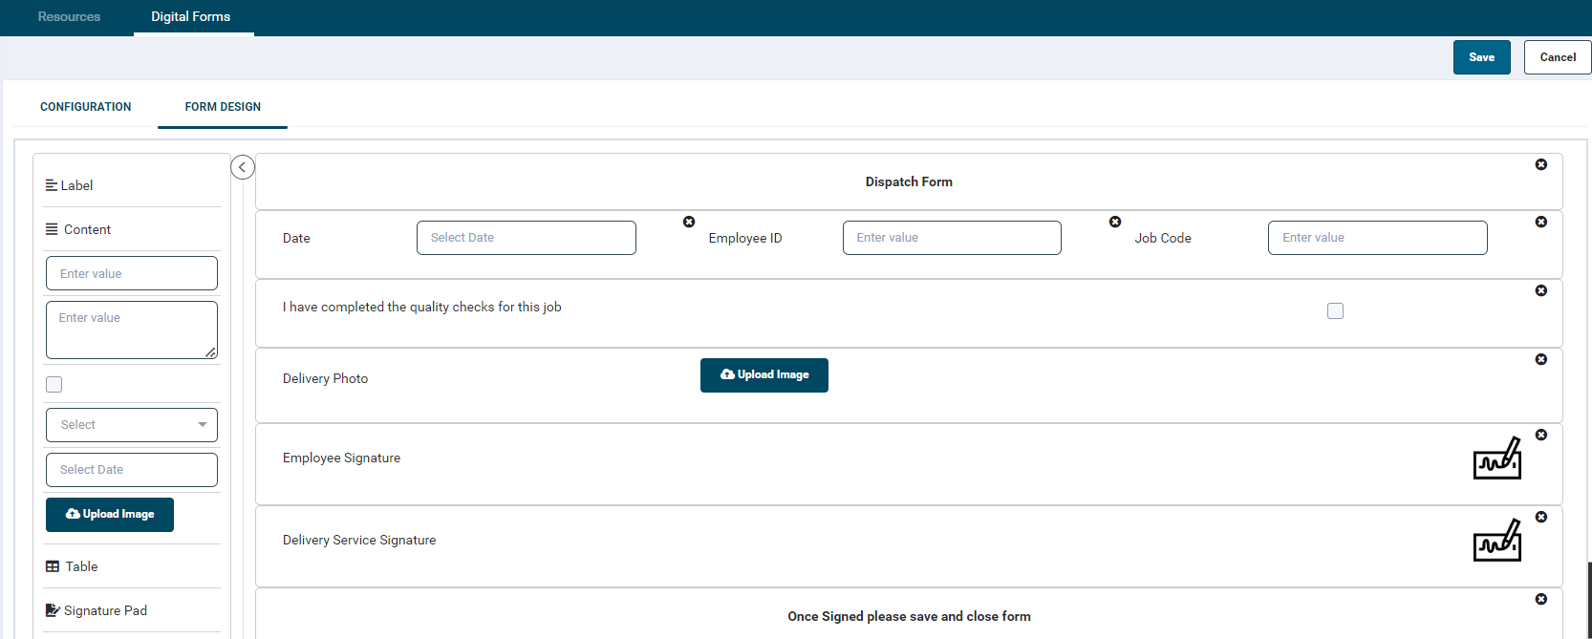This screenshot has width=1592, height=639.
Task: Collapse the left elements panel with the chevron
Action: click(243, 168)
